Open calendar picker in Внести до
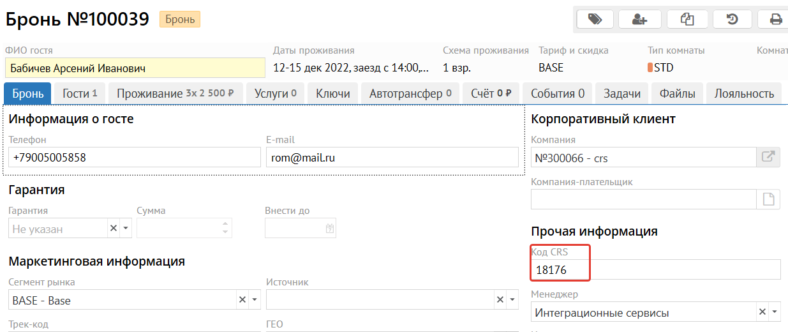Image resolution: width=788 pixels, height=332 pixels. [x=330, y=229]
